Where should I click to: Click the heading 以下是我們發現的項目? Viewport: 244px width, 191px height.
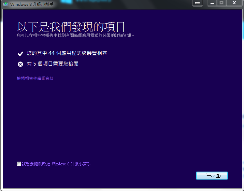[x=71, y=27]
